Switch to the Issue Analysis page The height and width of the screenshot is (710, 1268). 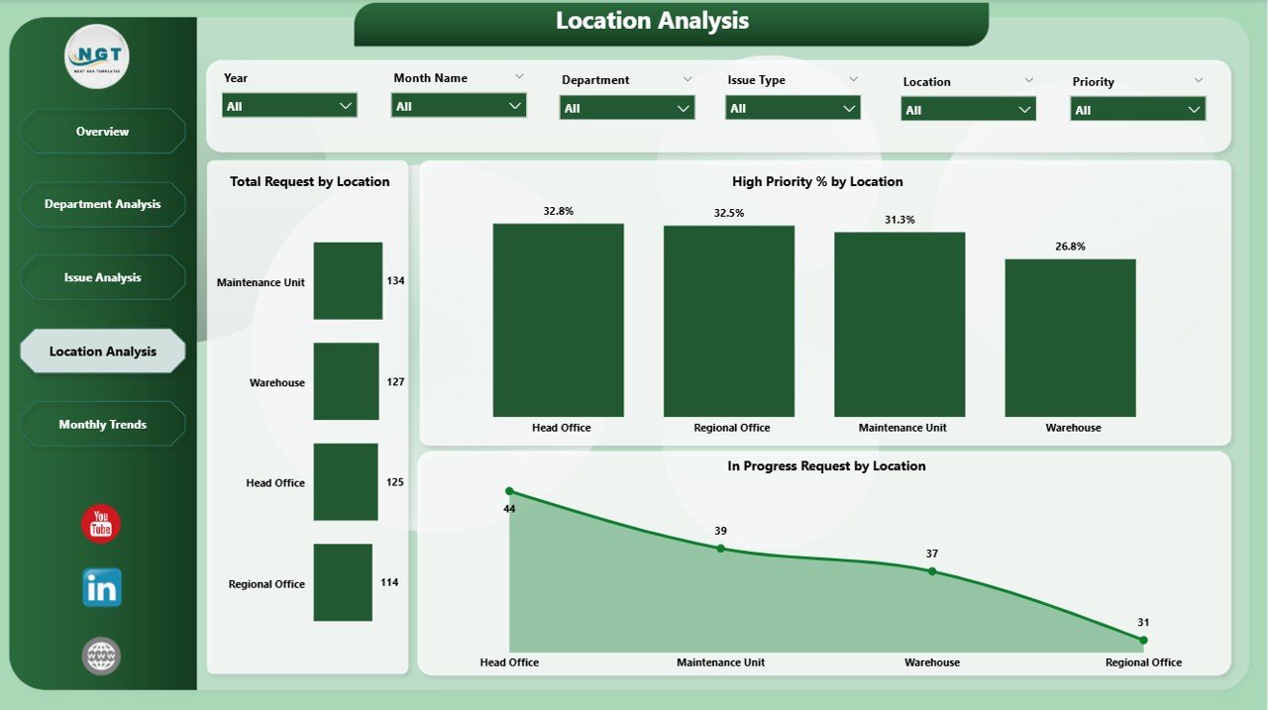tap(102, 277)
